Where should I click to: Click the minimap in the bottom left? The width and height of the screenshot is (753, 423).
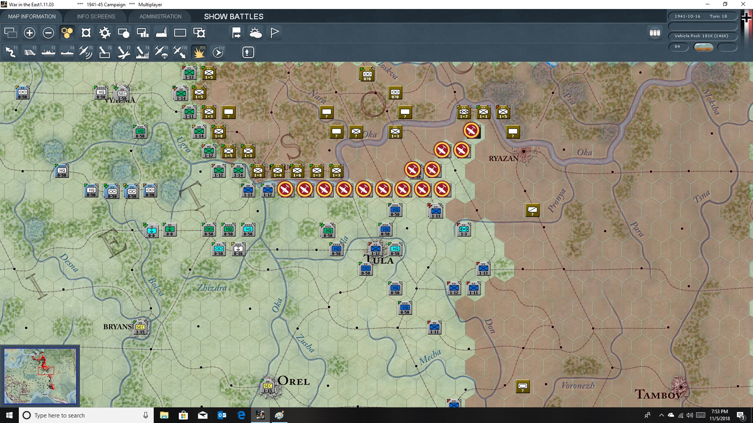coord(40,375)
